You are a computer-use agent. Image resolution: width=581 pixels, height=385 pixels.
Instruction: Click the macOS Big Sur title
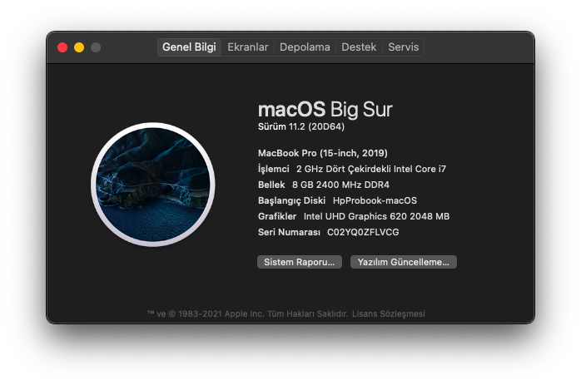pyautogui.click(x=325, y=109)
